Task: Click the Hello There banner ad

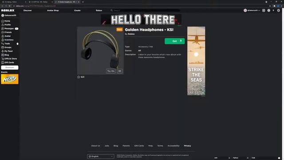Action: 141,20
